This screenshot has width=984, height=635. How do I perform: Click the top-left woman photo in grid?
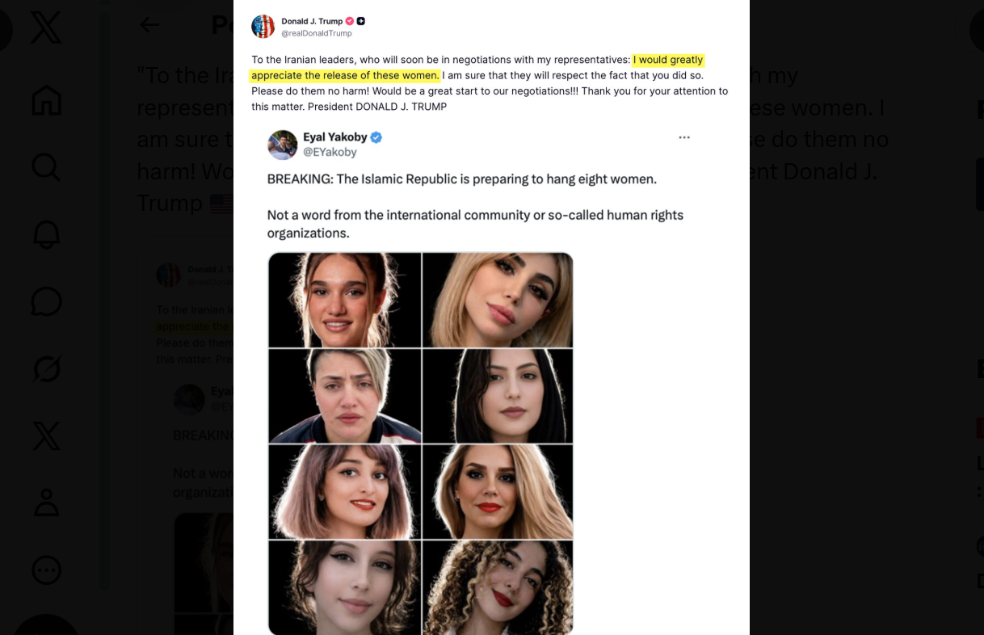345,300
